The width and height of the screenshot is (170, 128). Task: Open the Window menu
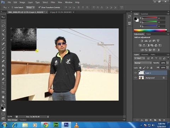(x=68, y=2)
